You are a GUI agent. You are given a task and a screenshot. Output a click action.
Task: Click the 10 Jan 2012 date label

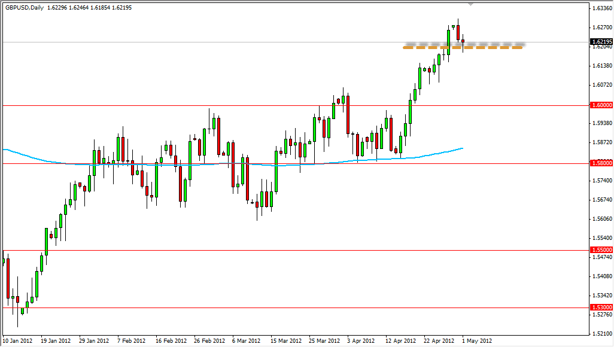click(17, 339)
